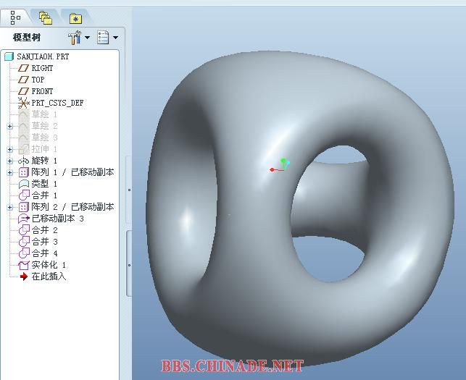Click the RIGHT datum plane icon
The image size is (466, 380).
click(x=23, y=68)
